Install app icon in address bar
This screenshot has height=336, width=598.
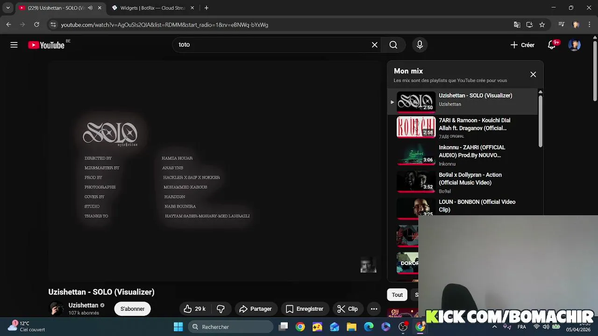[529, 25]
